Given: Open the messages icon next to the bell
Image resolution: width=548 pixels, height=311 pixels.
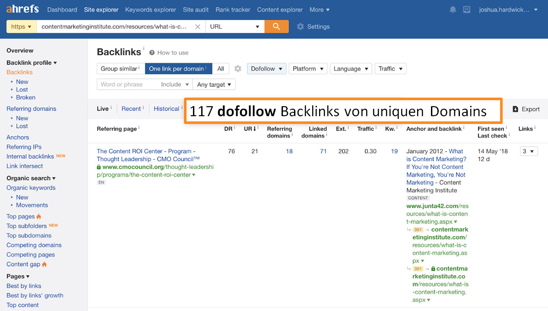Looking at the screenshot, I should [466, 10].
